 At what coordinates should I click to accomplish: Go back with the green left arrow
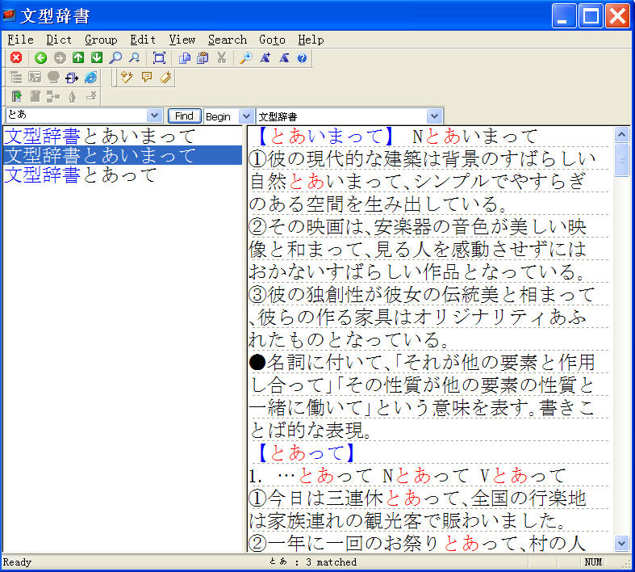[x=40, y=58]
